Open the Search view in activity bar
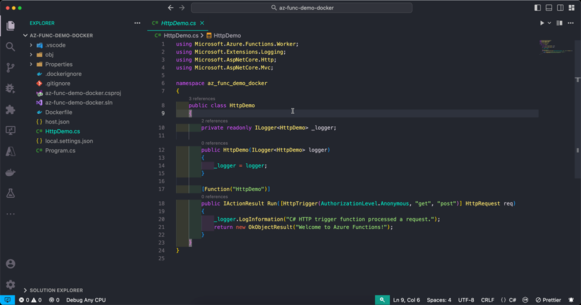This screenshot has height=305, width=581. (x=10, y=46)
